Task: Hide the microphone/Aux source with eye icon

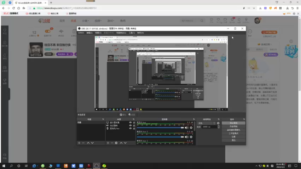Action: [130, 128]
